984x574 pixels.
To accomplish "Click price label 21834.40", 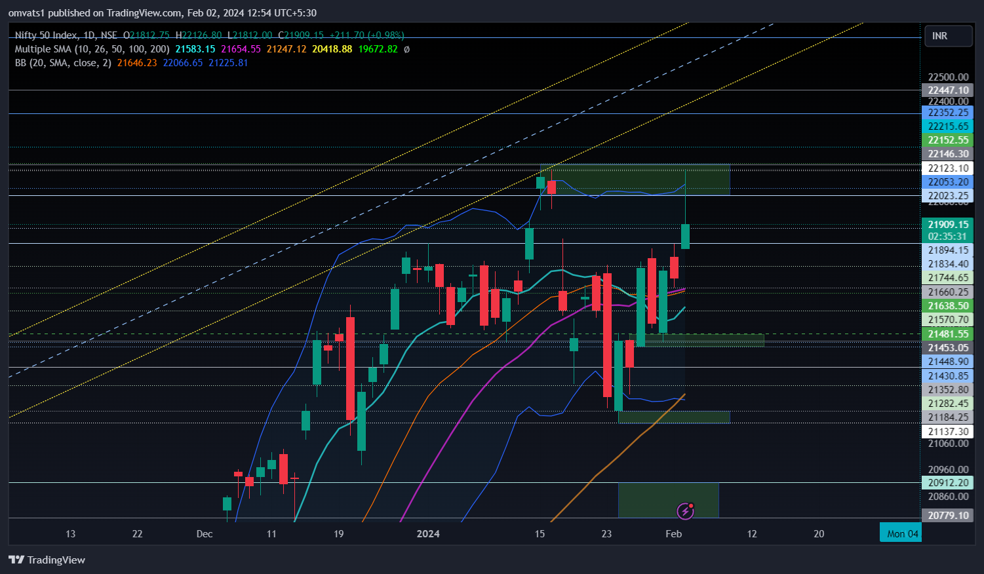I will point(948,264).
